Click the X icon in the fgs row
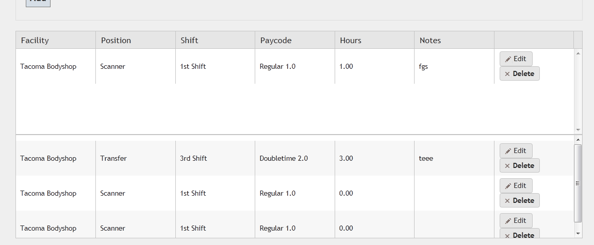 point(507,74)
